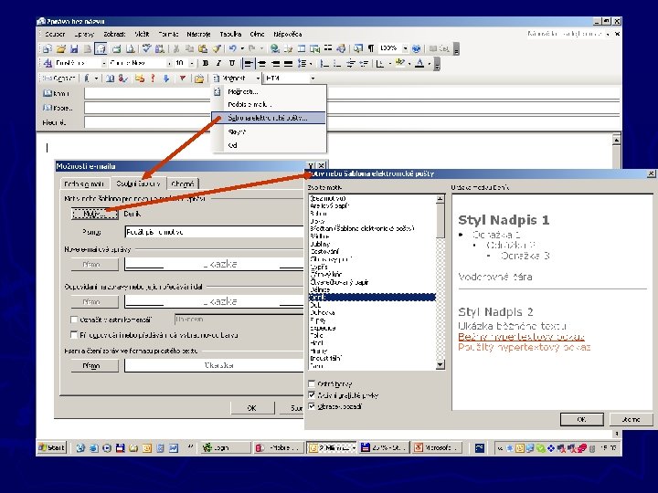The image size is (658, 493).
Task: Open the Vložit menu
Action: tap(142, 35)
